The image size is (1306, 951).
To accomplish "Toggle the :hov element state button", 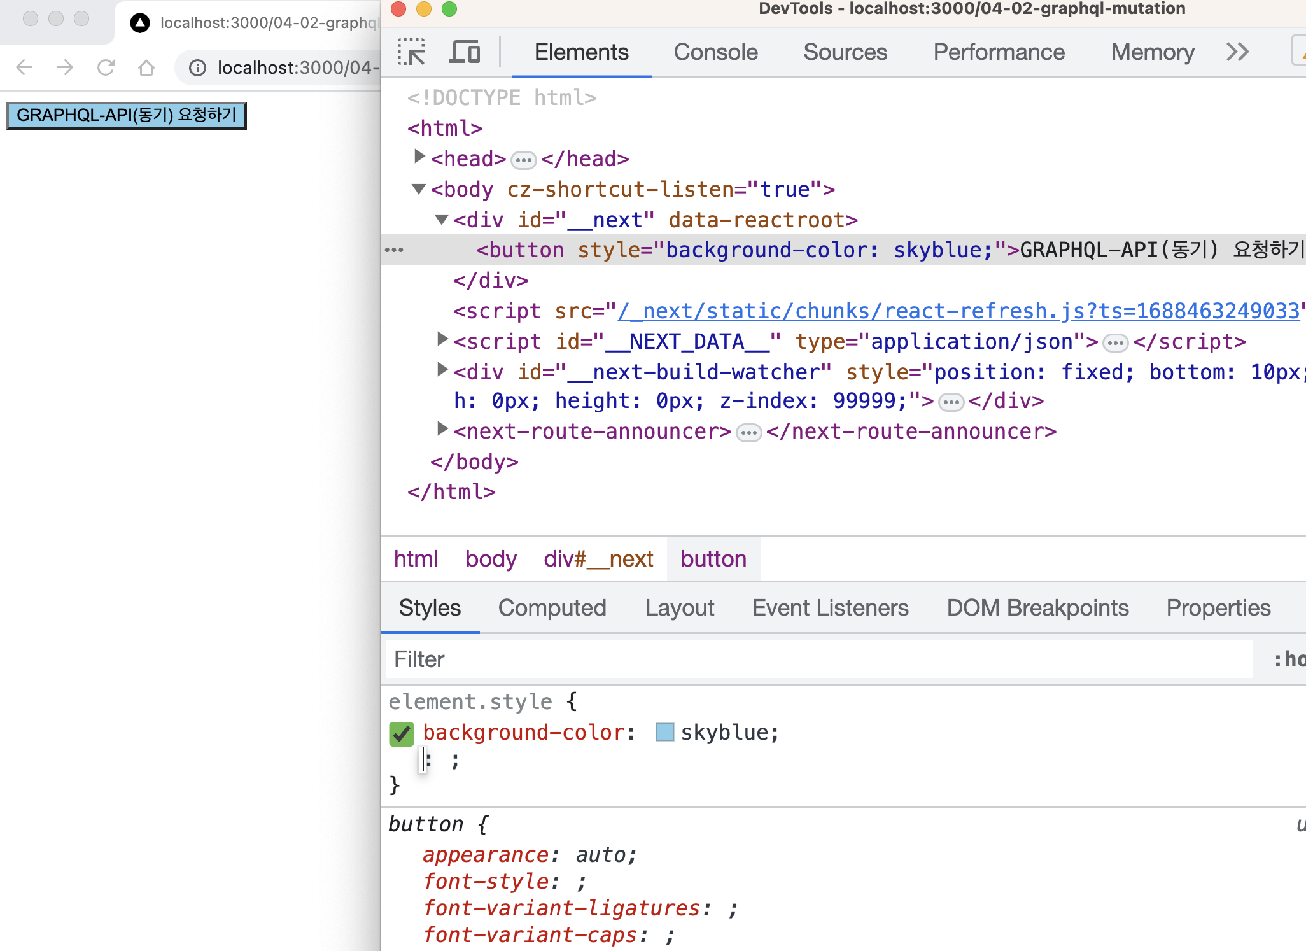I will [1288, 659].
